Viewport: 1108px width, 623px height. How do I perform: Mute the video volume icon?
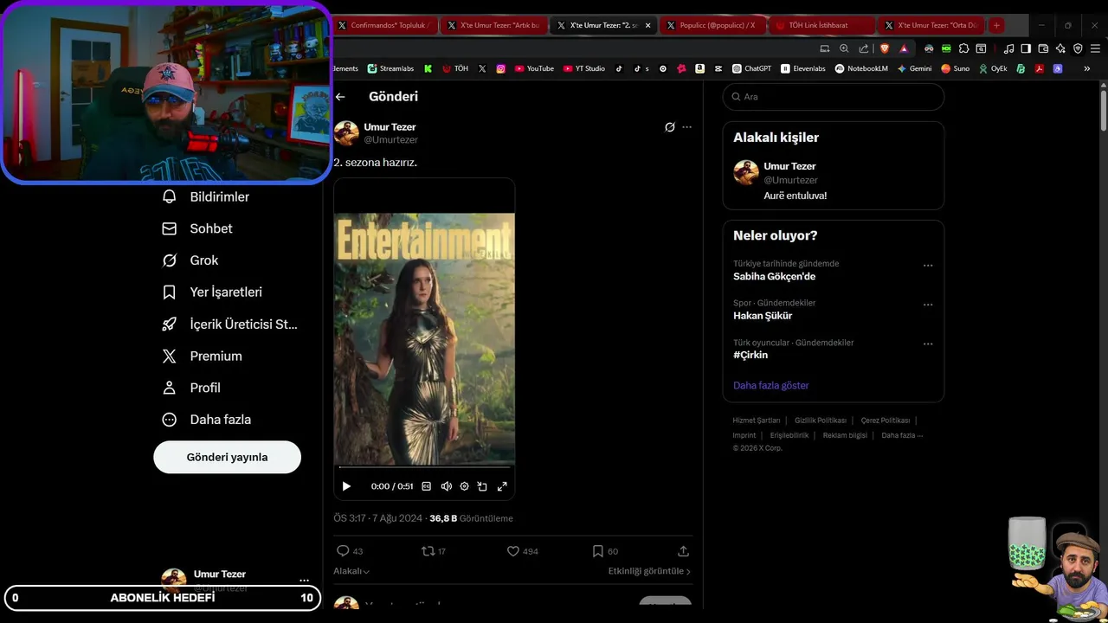tap(446, 486)
